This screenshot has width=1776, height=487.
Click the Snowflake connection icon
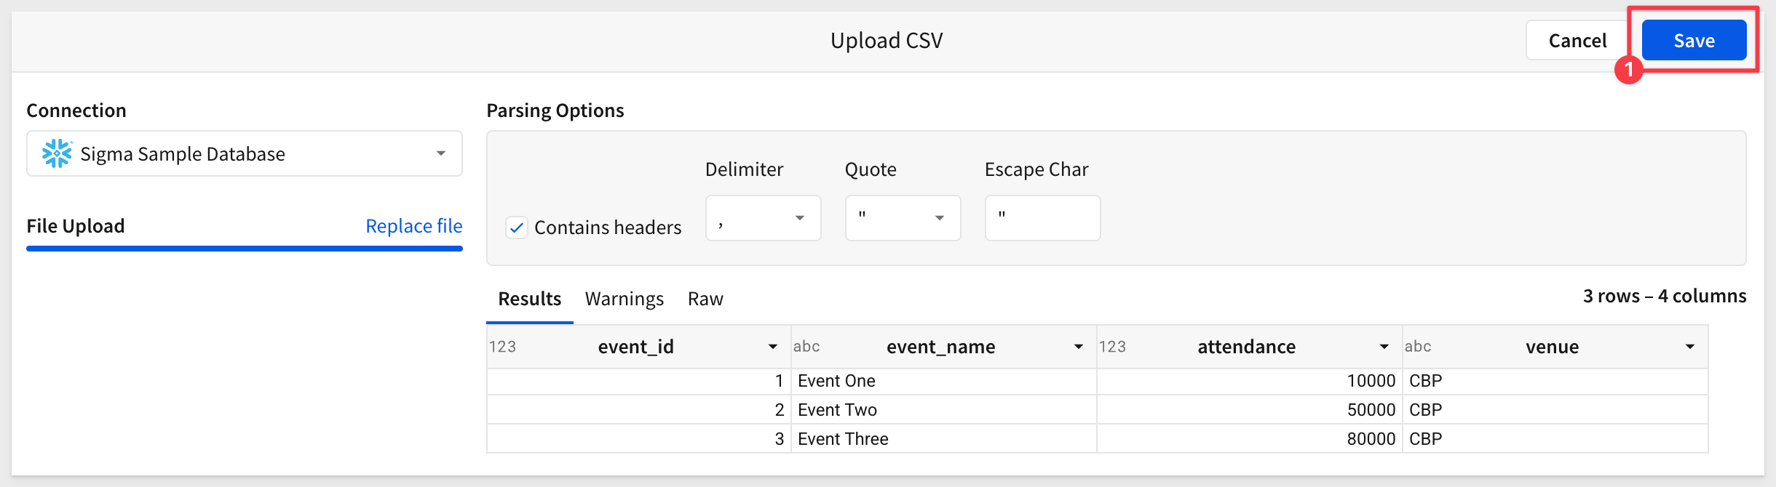(57, 153)
